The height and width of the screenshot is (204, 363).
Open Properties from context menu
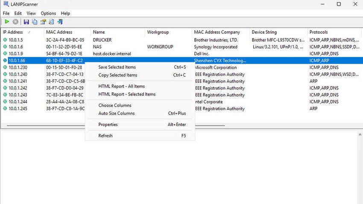coord(140,125)
